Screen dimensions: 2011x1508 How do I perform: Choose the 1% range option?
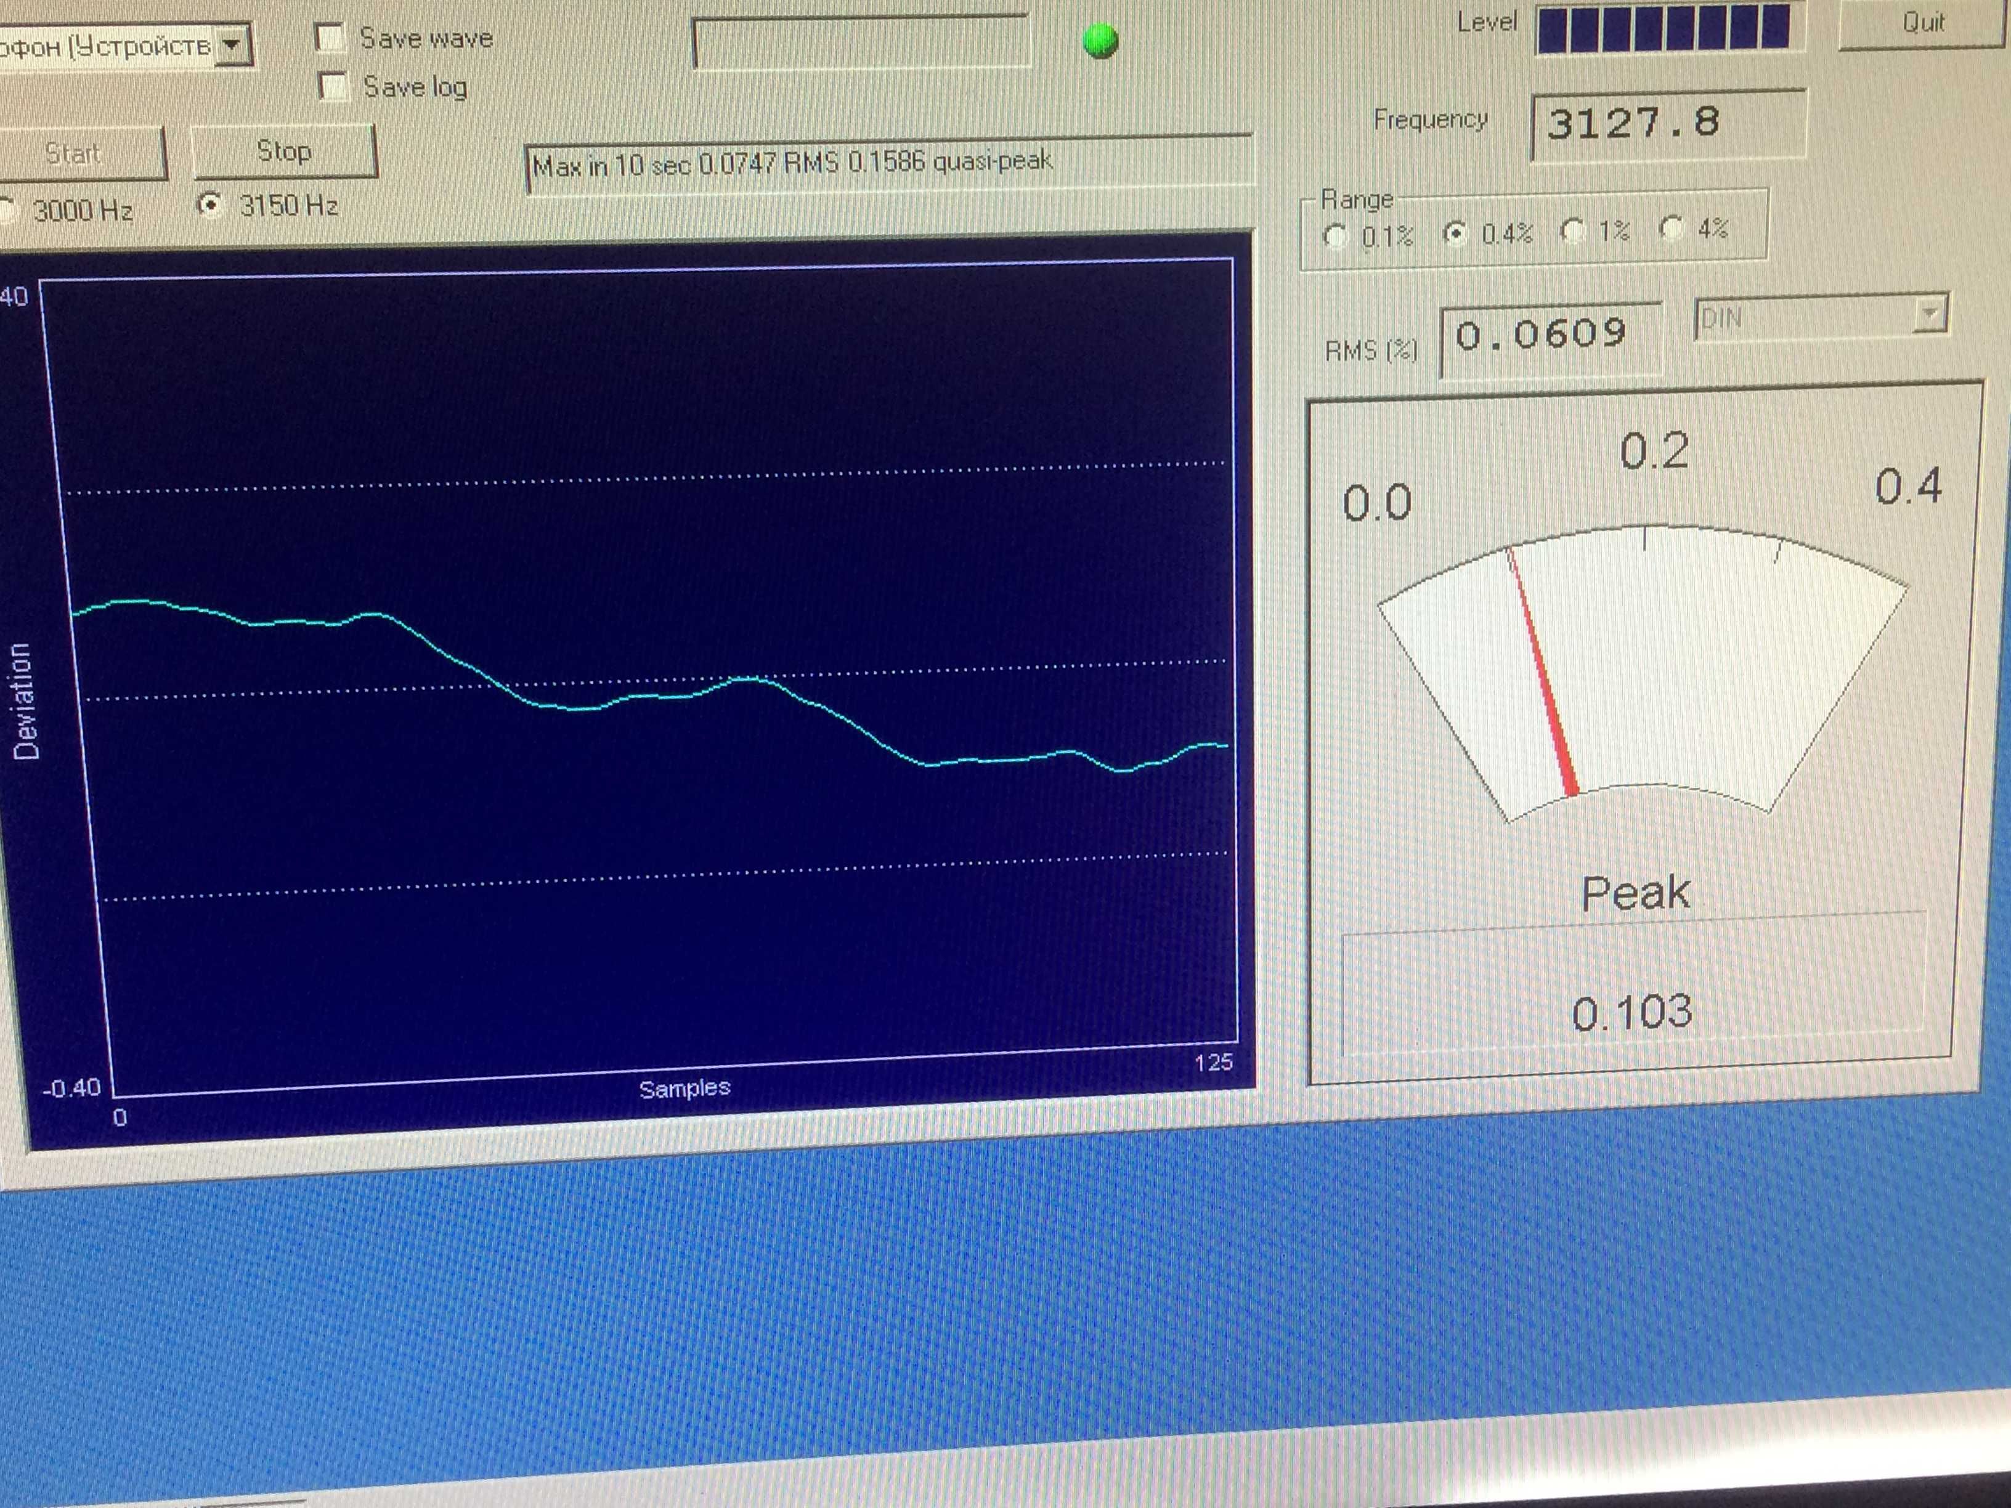[x=1573, y=231]
